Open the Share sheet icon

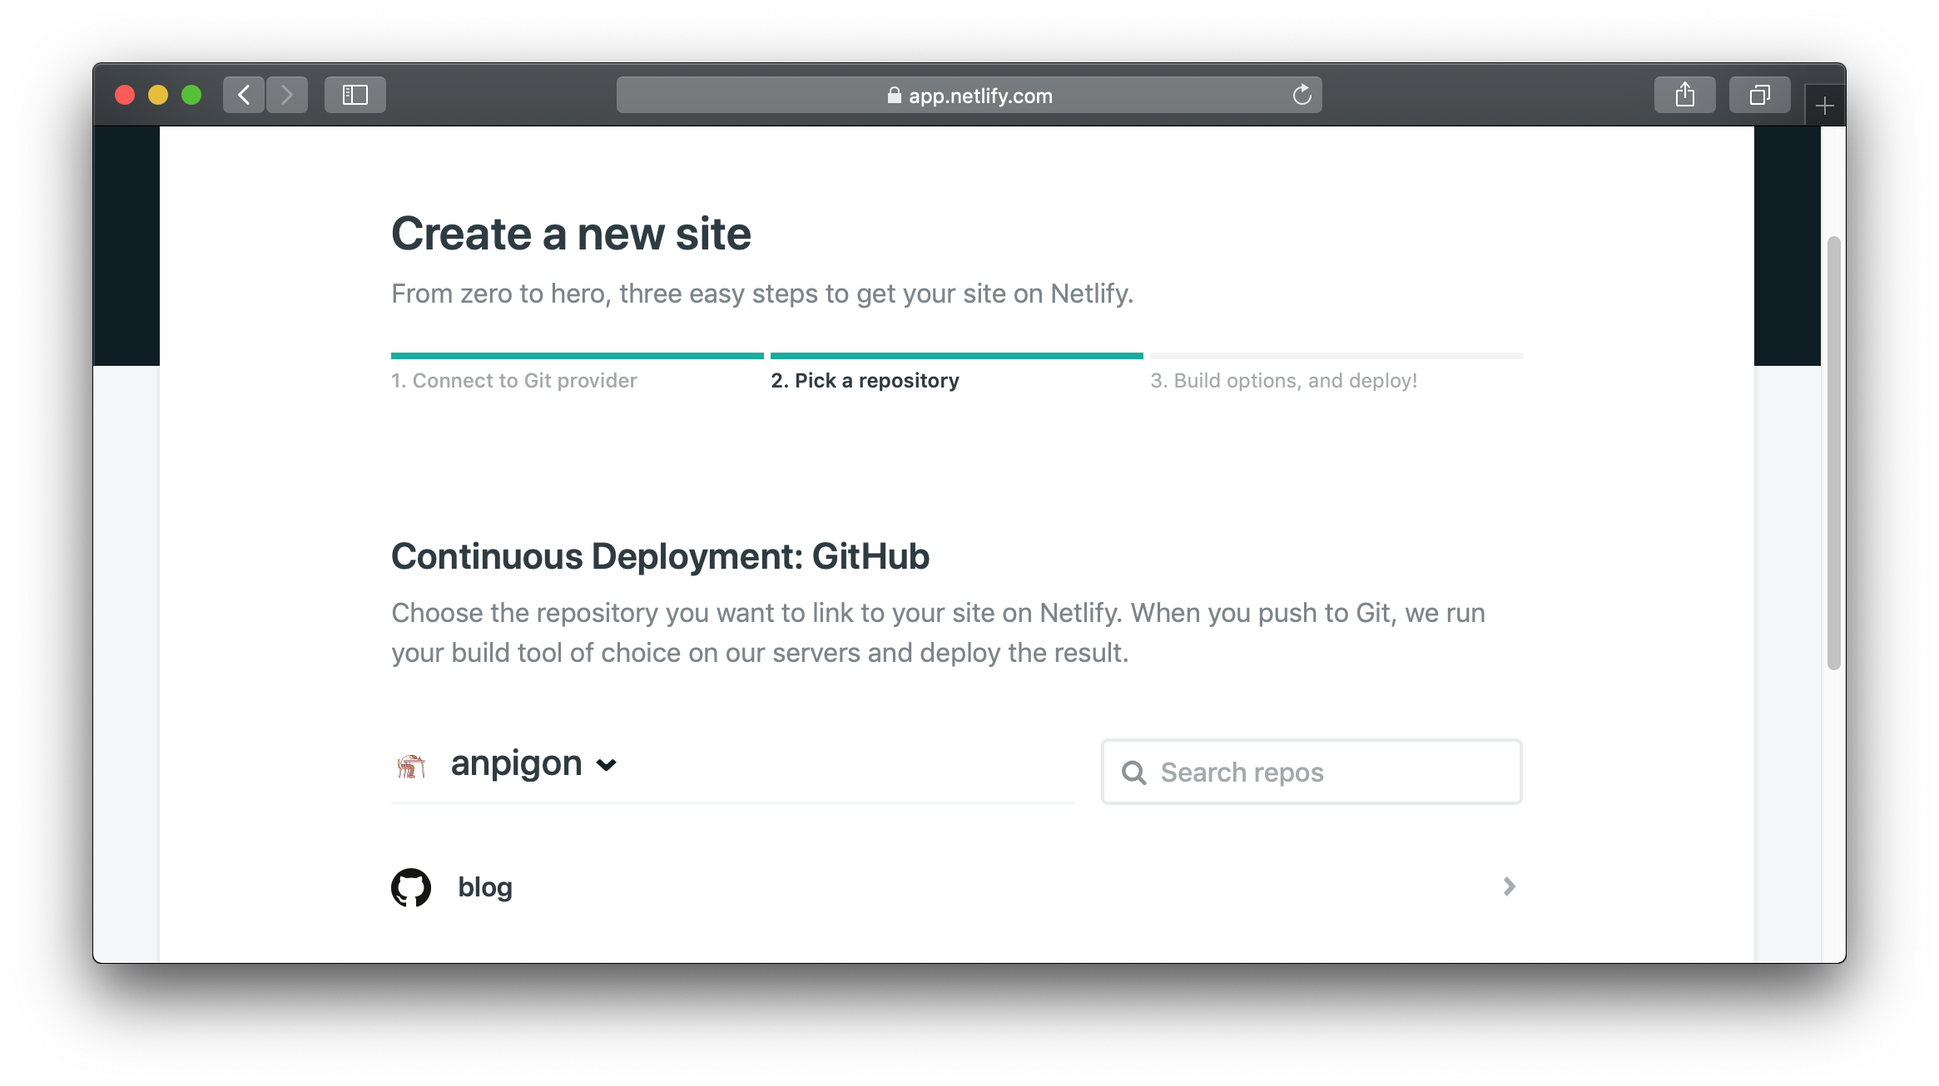(x=1684, y=95)
